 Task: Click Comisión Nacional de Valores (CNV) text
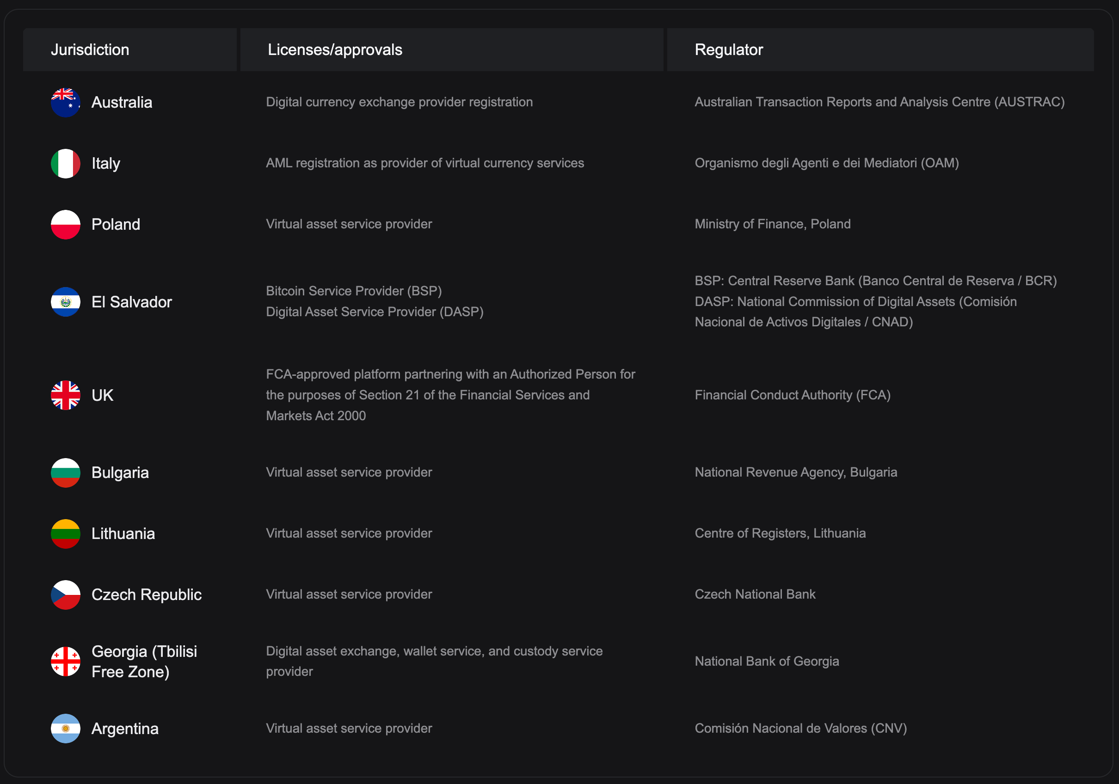(x=800, y=728)
